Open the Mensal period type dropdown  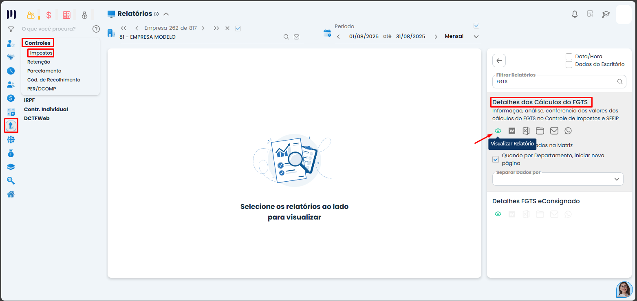tap(476, 36)
